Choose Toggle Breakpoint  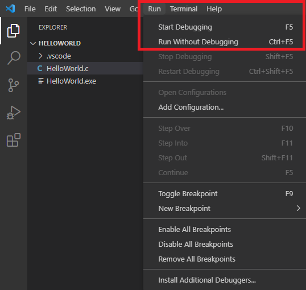[x=225, y=193]
